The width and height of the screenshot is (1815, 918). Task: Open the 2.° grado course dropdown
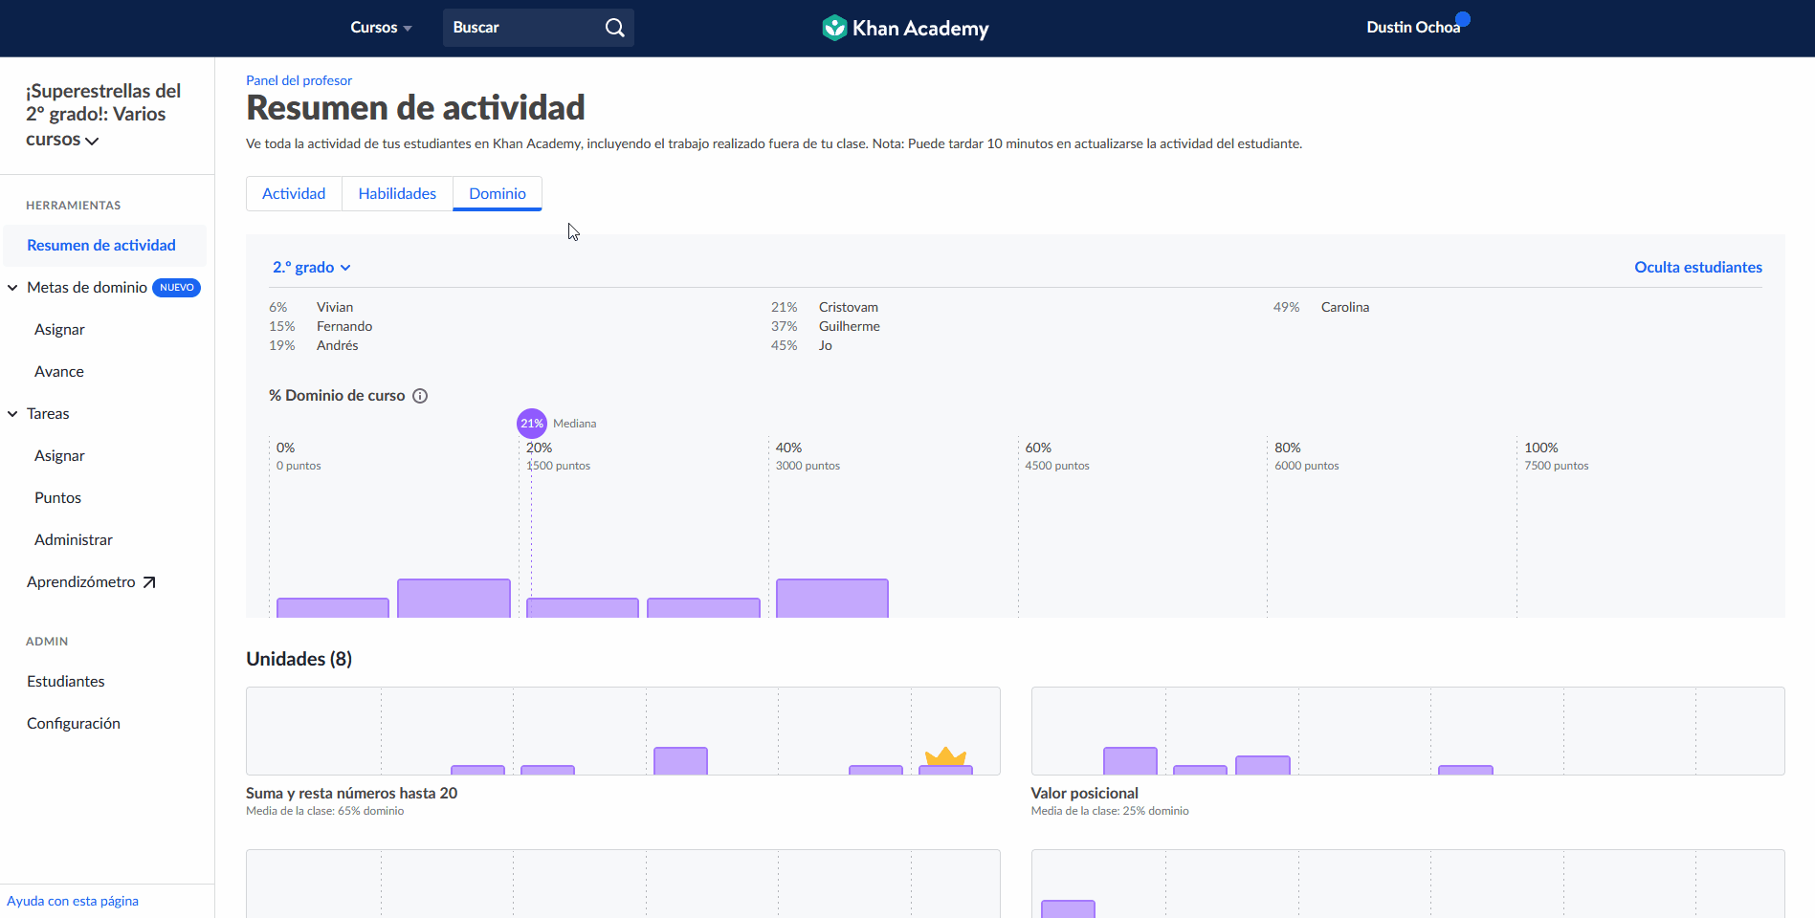point(312,268)
